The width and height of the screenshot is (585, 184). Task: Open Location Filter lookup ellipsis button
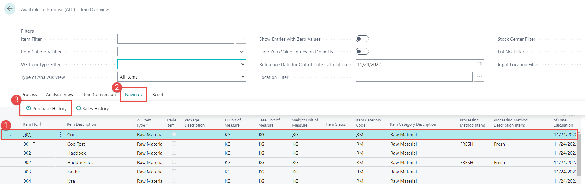[x=479, y=77]
